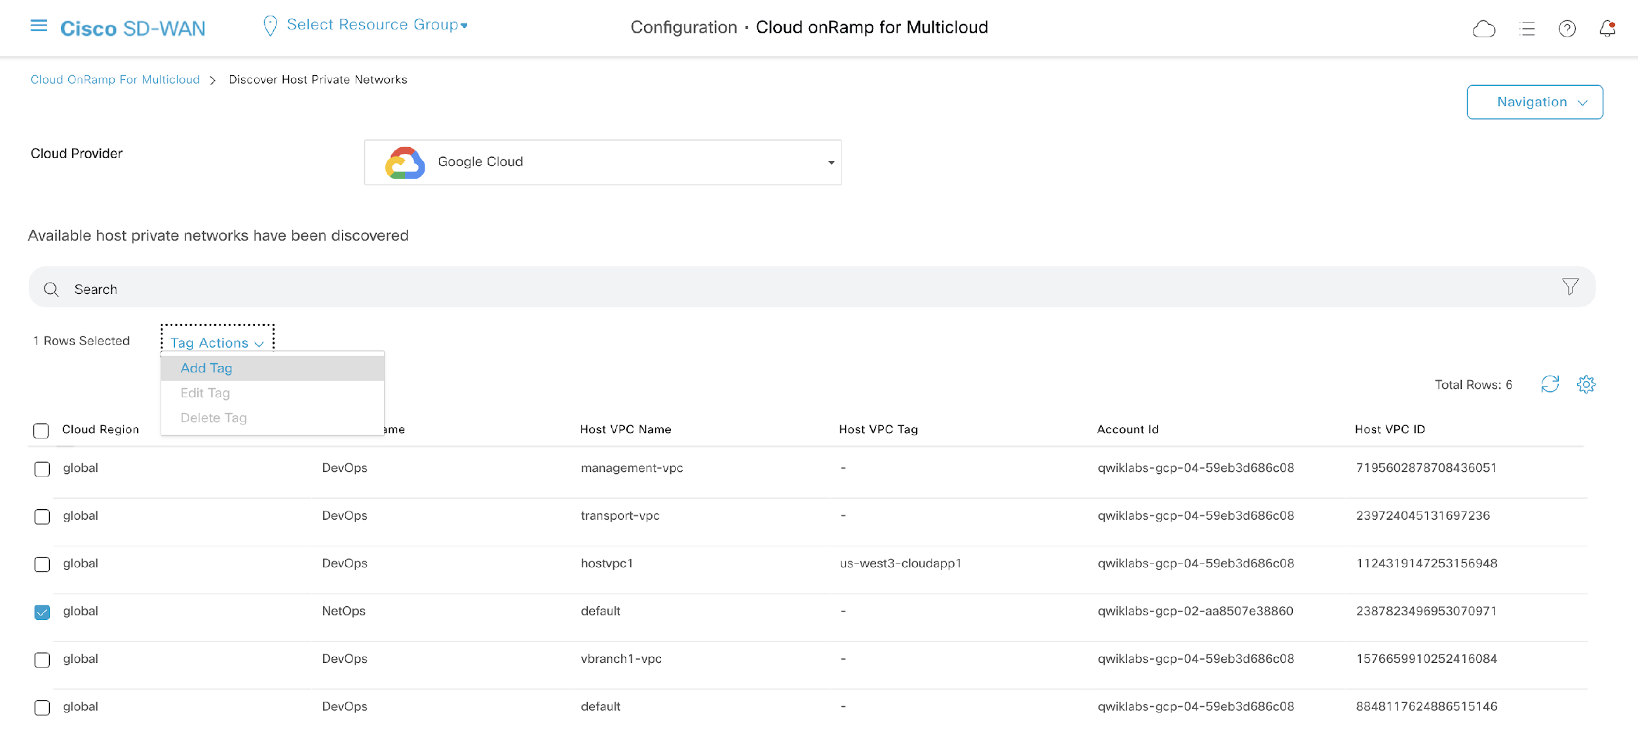Select the transport-vpc name cell
The height and width of the screenshot is (735, 1638).
(x=620, y=516)
